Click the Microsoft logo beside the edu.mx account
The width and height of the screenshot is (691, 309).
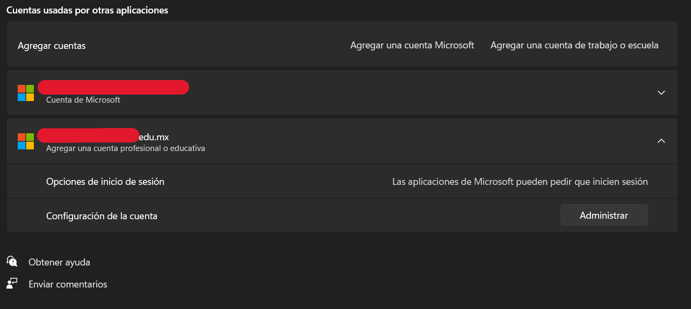26,141
